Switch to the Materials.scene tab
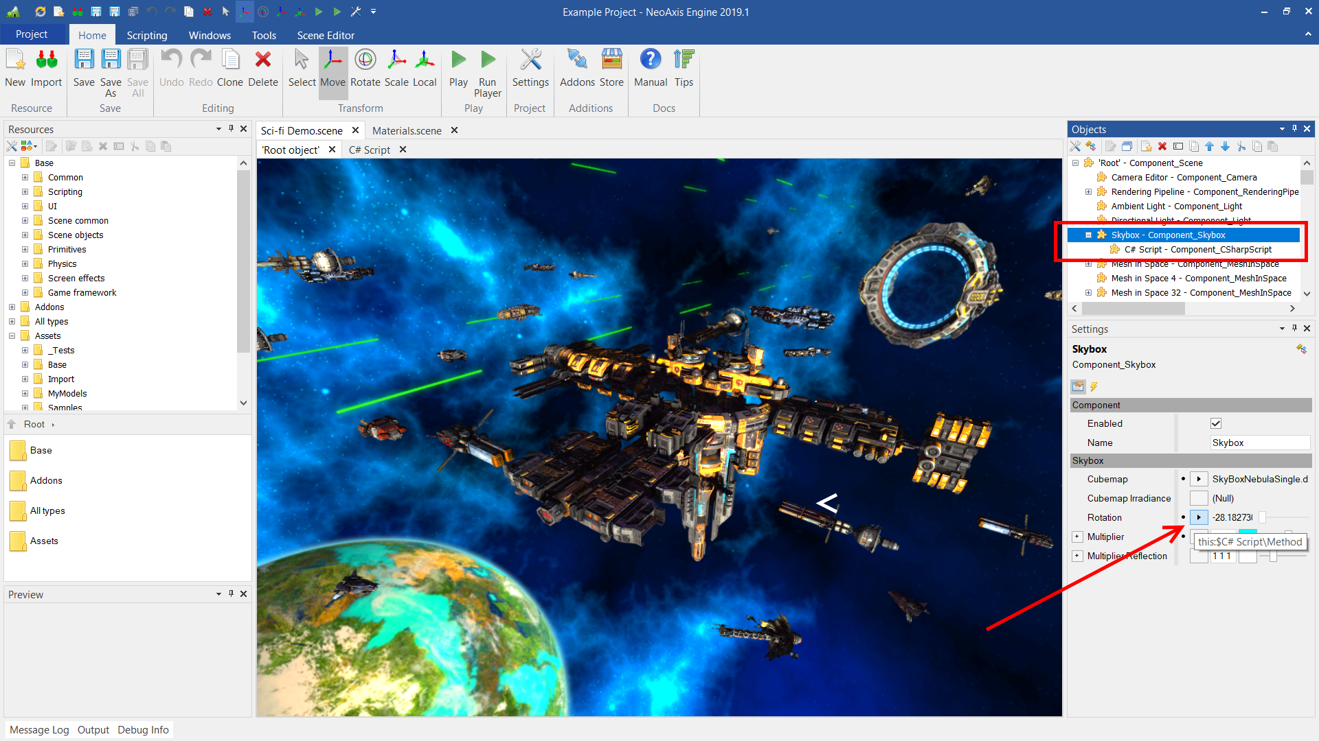 pos(407,130)
